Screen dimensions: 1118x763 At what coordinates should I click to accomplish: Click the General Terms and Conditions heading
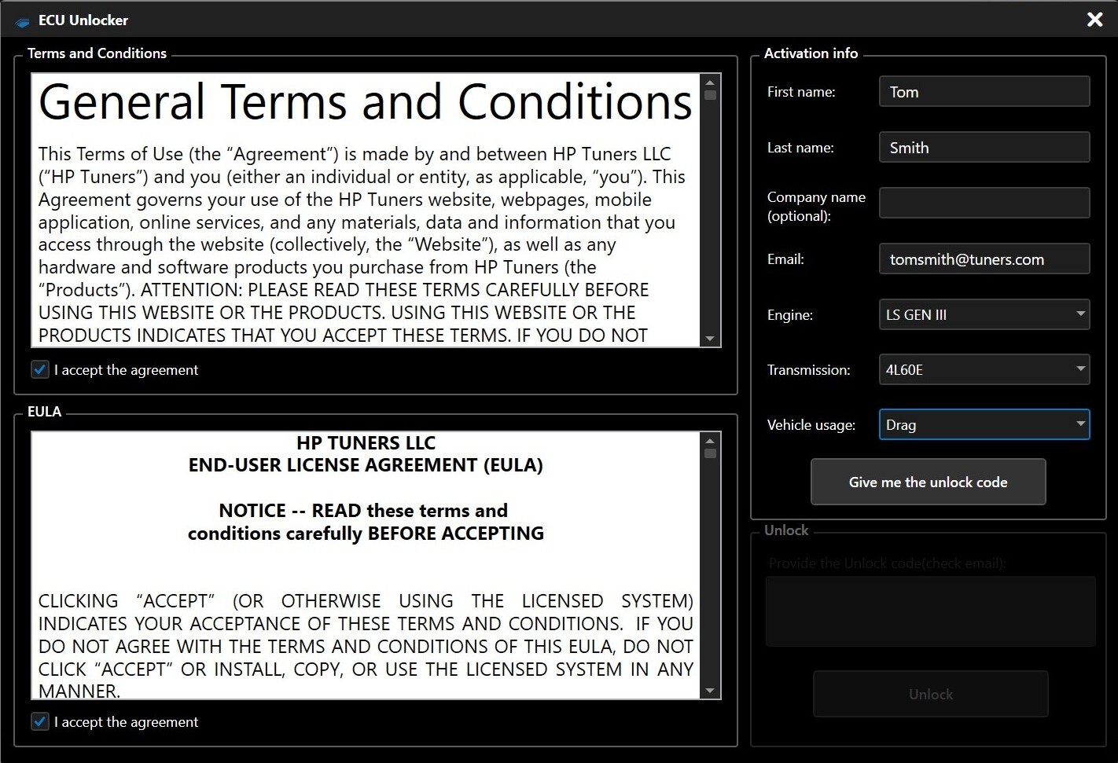[x=365, y=102]
